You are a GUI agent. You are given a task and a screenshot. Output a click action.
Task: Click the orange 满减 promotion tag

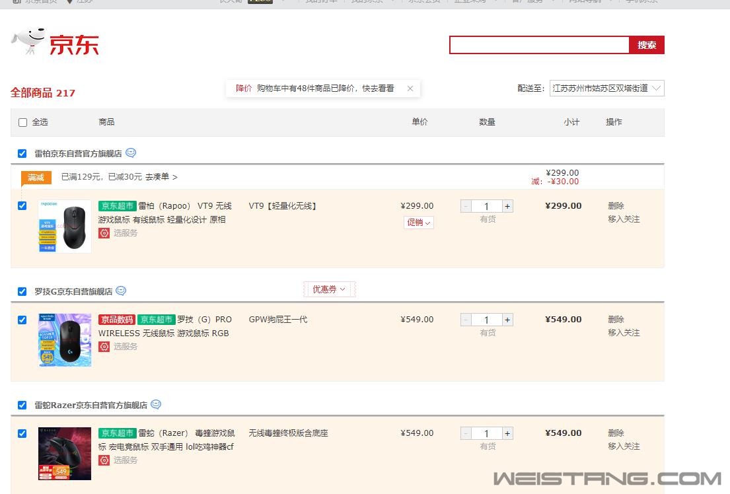tap(36, 177)
